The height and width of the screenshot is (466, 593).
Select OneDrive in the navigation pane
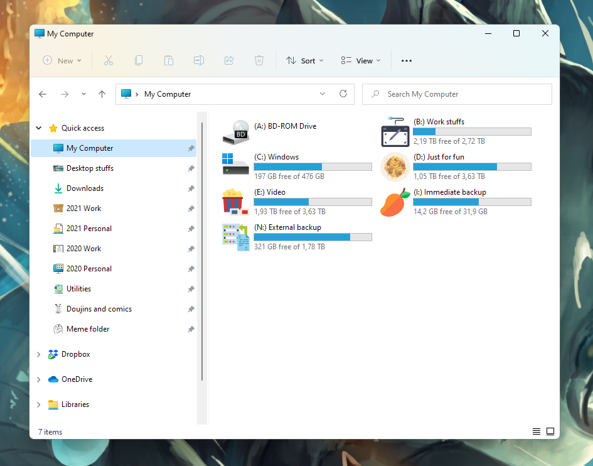click(x=77, y=379)
